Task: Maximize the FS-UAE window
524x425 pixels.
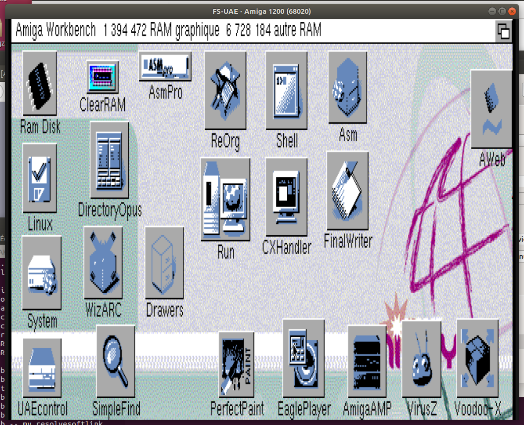Action: tap(502, 11)
